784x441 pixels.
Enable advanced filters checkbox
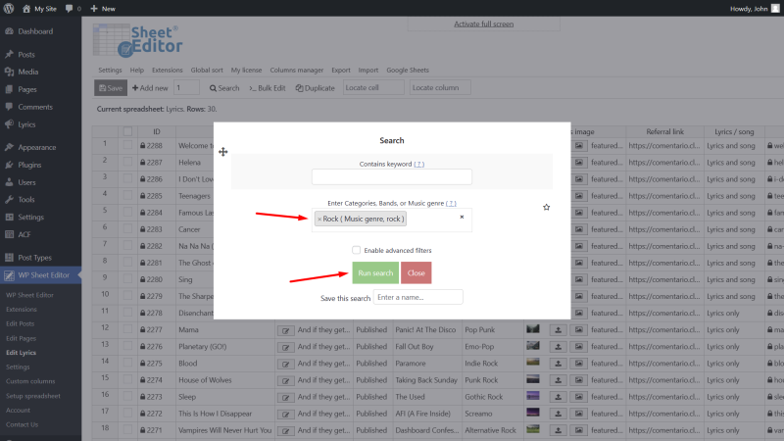(356, 250)
